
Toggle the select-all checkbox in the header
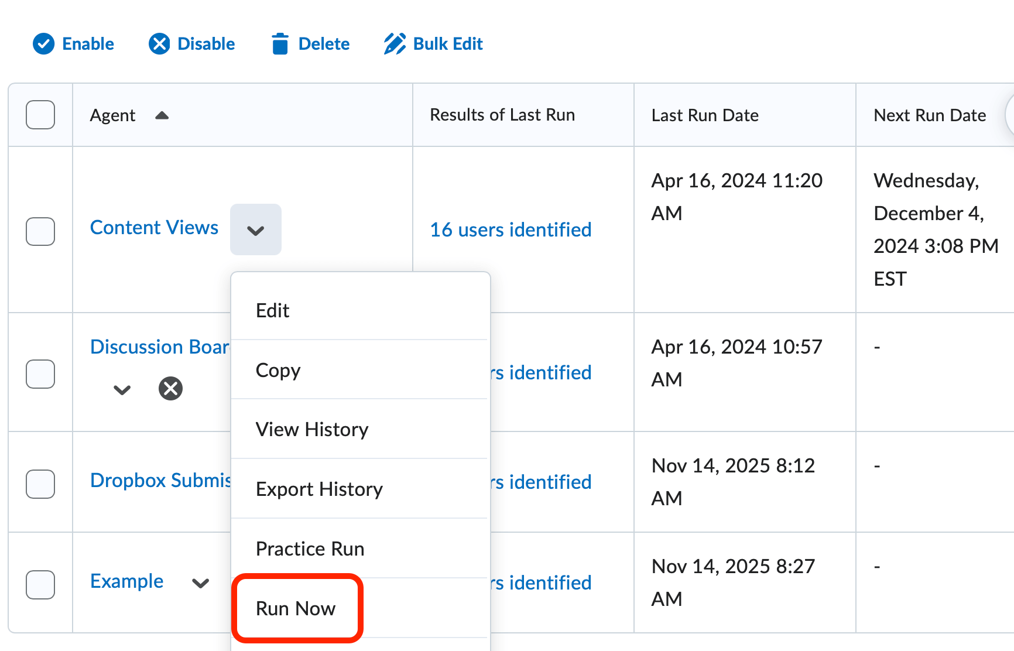coord(40,115)
